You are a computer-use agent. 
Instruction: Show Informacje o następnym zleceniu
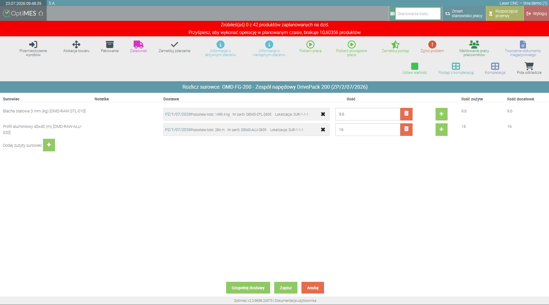pyautogui.click(x=269, y=48)
